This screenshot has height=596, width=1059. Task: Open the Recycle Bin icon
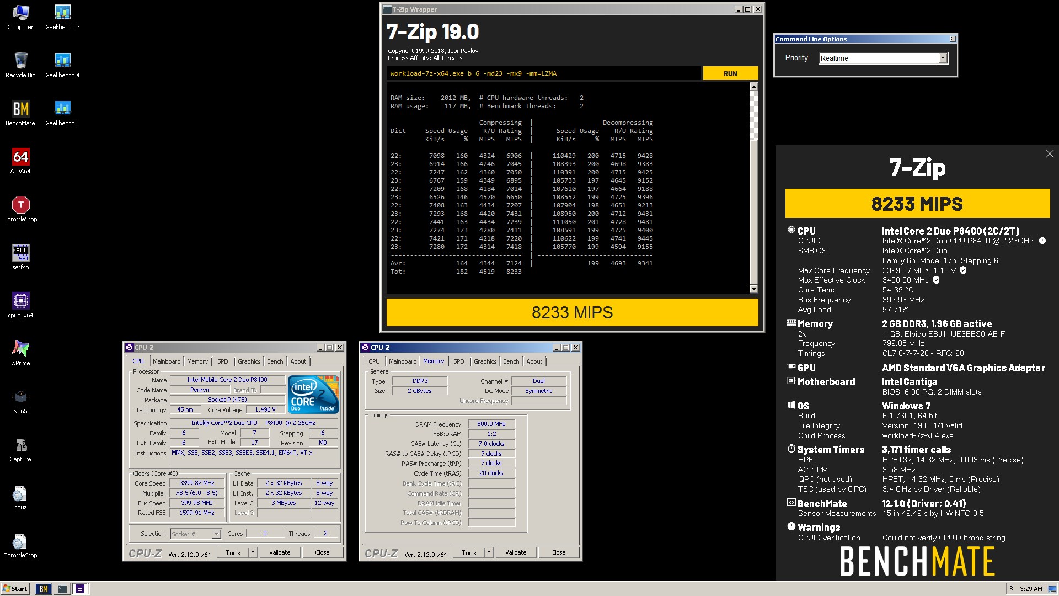point(20,65)
